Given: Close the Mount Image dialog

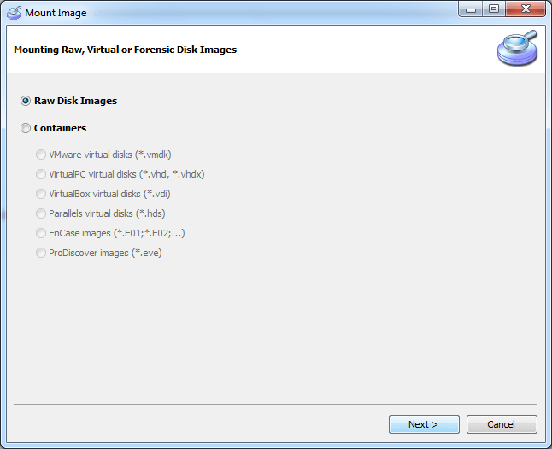Looking at the screenshot, I should (x=525, y=9).
